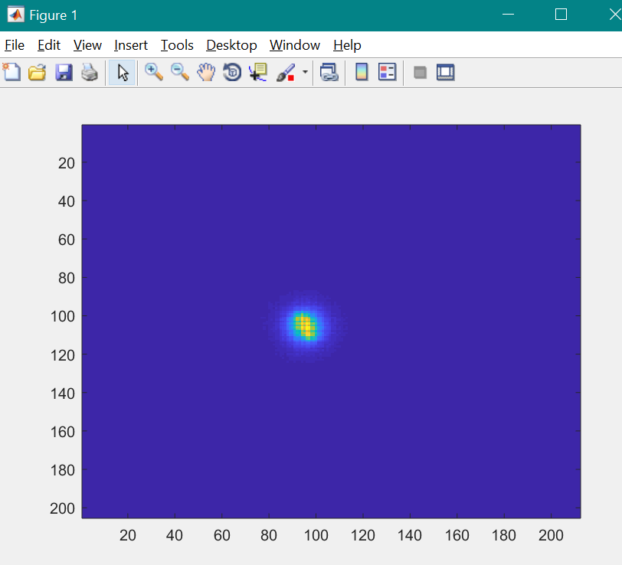Viewport: 622px width, 565px height.
Task: Toggle the Edit Plot arrow tool
Action: click(x=122, y=73)
